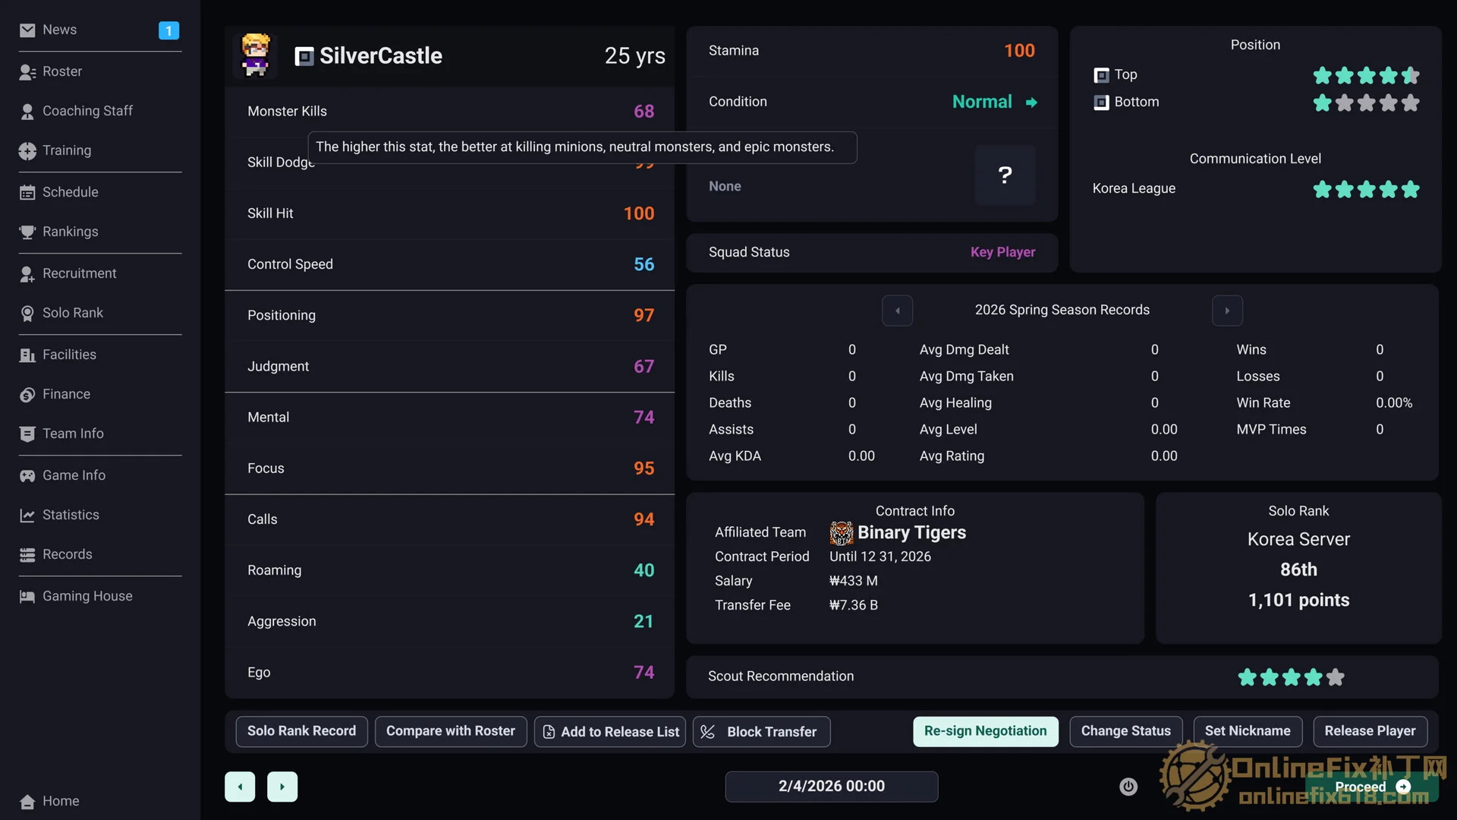The width and height of the screenshot is (1457, 820).
Task: Click the Key Player squad status
Action: 1002,252
